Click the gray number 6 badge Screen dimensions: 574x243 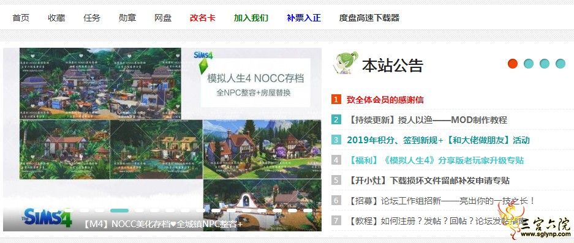[336, 201]
